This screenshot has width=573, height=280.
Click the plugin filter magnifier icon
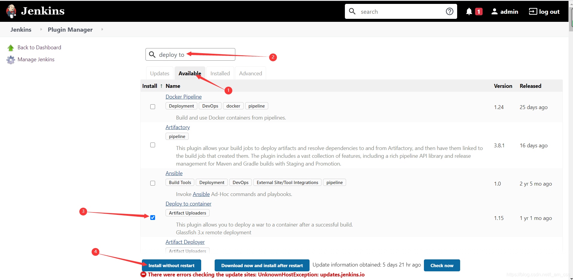coord(152,54)
